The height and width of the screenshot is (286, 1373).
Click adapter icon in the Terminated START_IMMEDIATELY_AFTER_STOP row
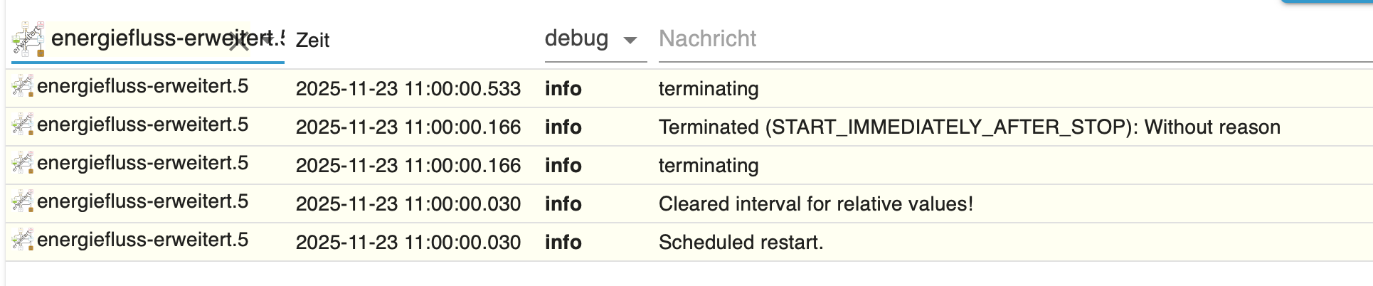pos(22,125)
